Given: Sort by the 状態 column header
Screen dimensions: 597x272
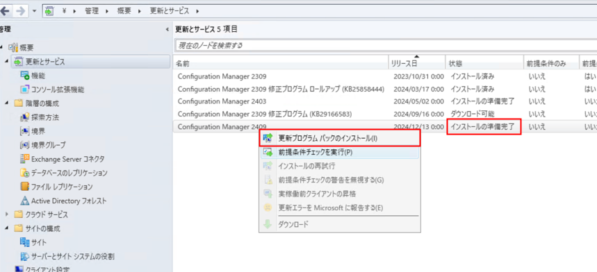Looking at the screenshot, I should pos(484,63).
